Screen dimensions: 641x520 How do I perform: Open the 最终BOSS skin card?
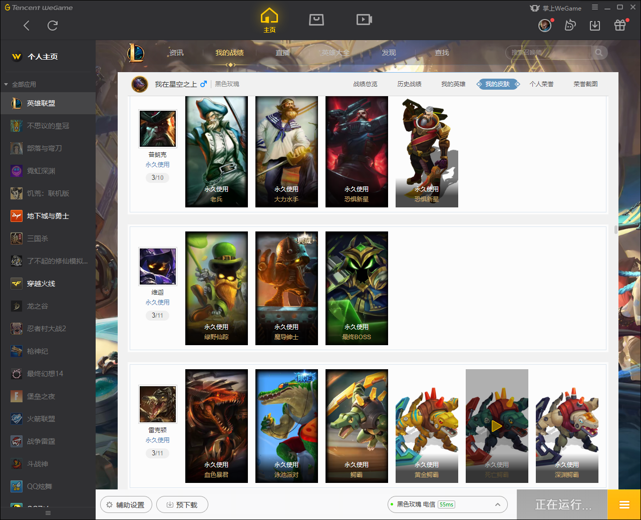(357, 288)
